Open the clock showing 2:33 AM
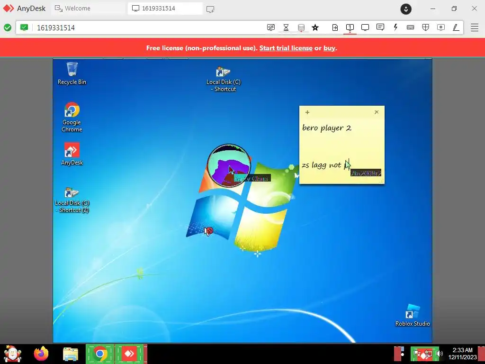The width and height of the screenshot is (485, 364). 462,354
